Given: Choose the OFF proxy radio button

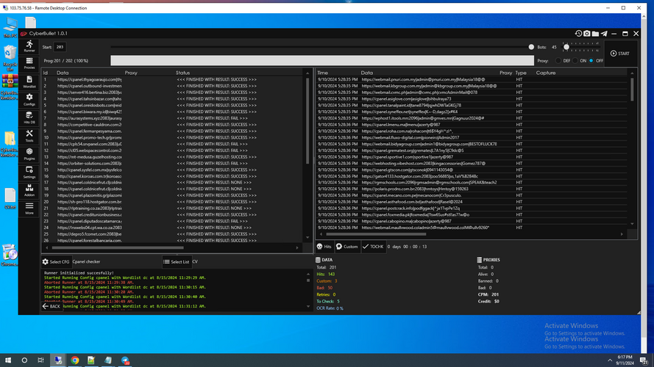Looking at the screenshot, I should [x=590, y=60].
